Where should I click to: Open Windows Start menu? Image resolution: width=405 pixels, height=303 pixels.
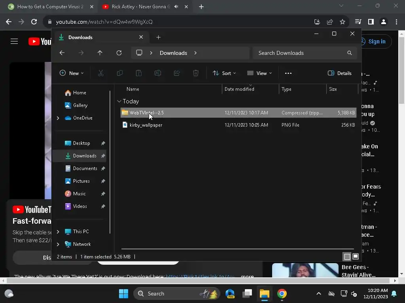tap(123, 294)
